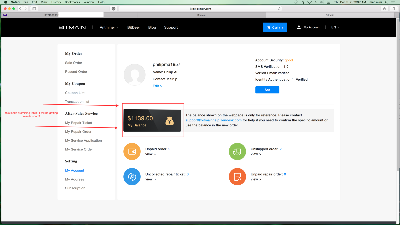View unpaid orders link

click(150, 154)
